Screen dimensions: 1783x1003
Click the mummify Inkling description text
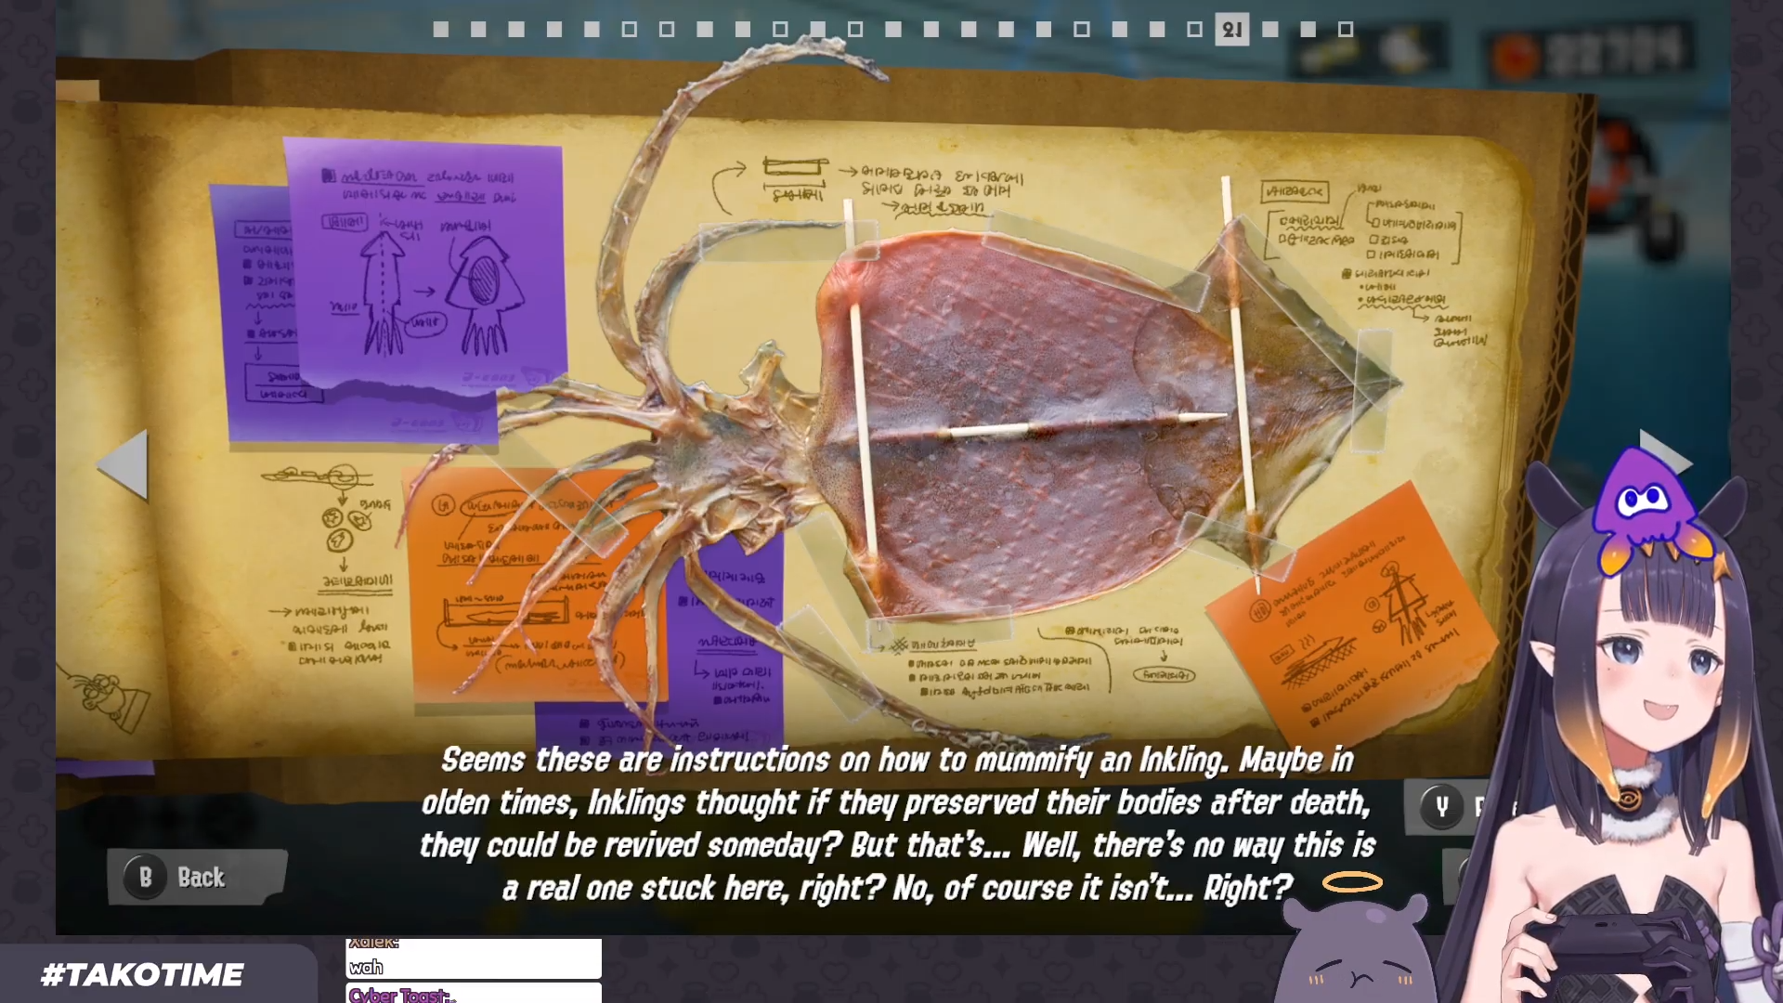click(x=896, y=824)
